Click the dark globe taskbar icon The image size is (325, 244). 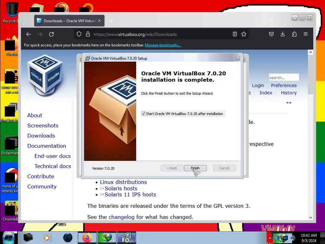coord(68,238)
